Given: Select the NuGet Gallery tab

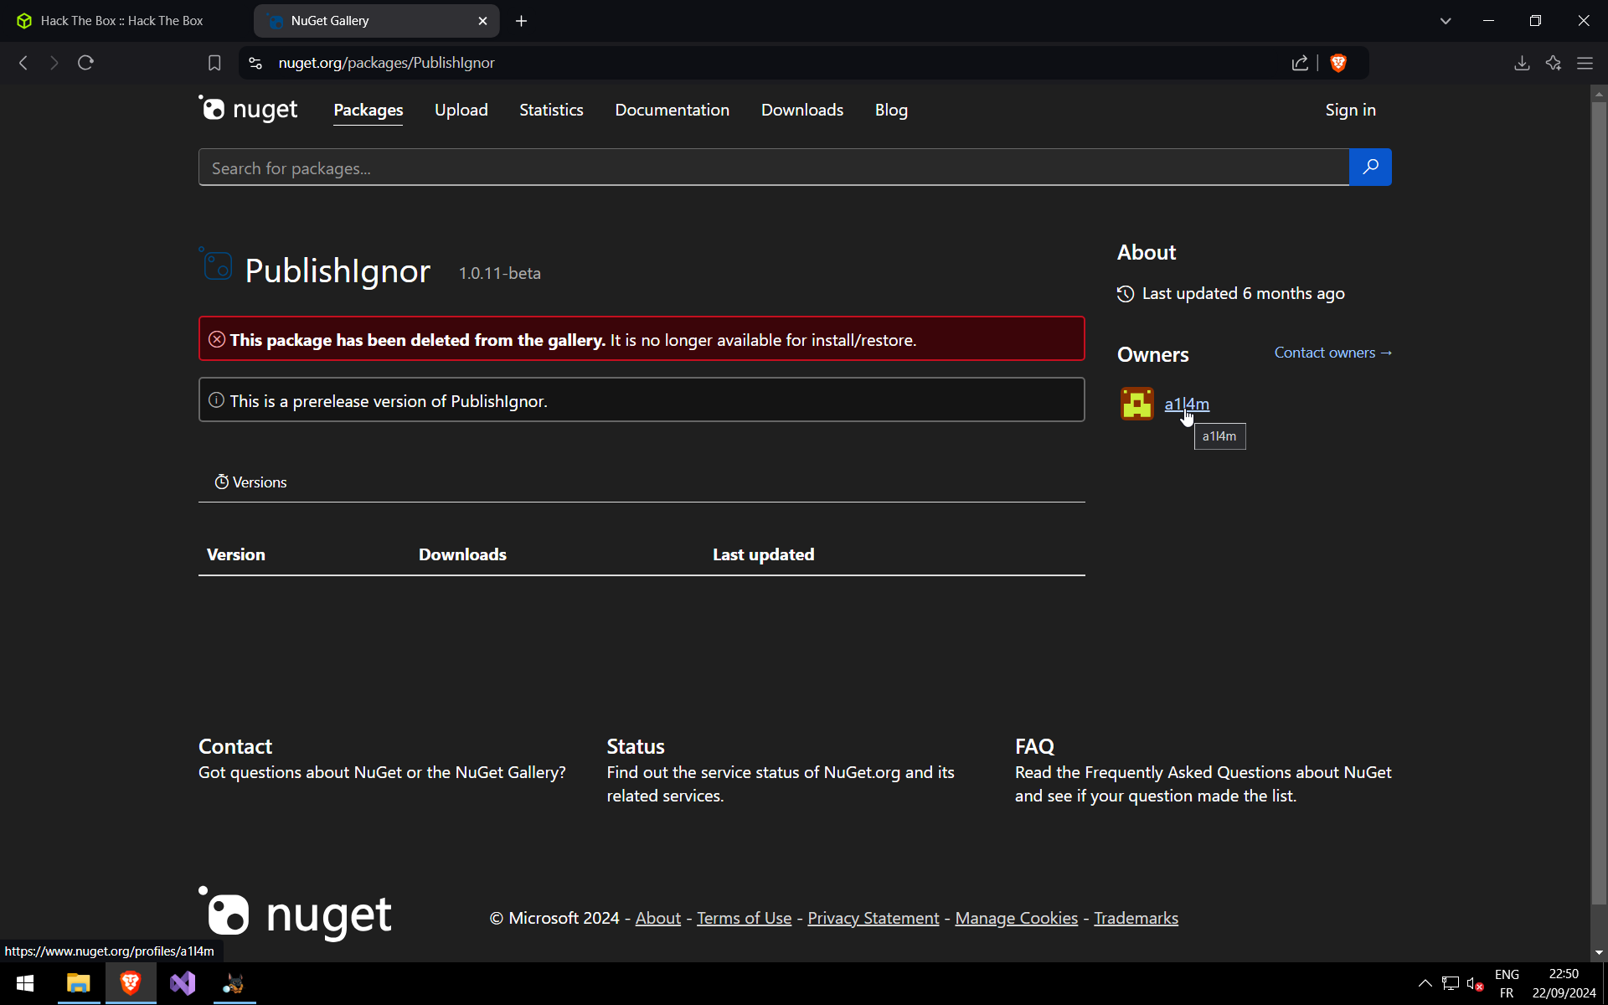Looking at the screenshot, I should [377, 21].
